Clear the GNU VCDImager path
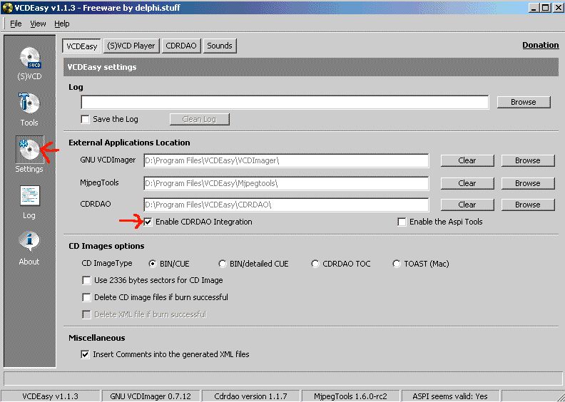565x402 pixels. (467, 160)
